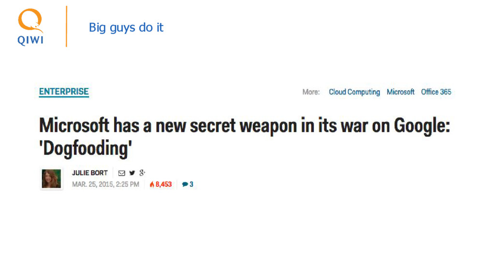495x278 pixels.
Task: Email the author via envelope icon
Action: pos(121,173)
